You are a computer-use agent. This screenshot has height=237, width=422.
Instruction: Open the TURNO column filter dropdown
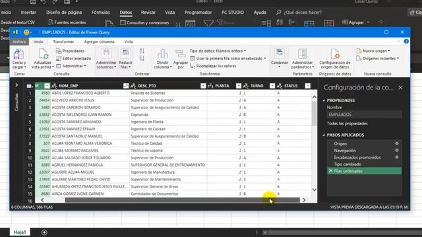point(272,86)
